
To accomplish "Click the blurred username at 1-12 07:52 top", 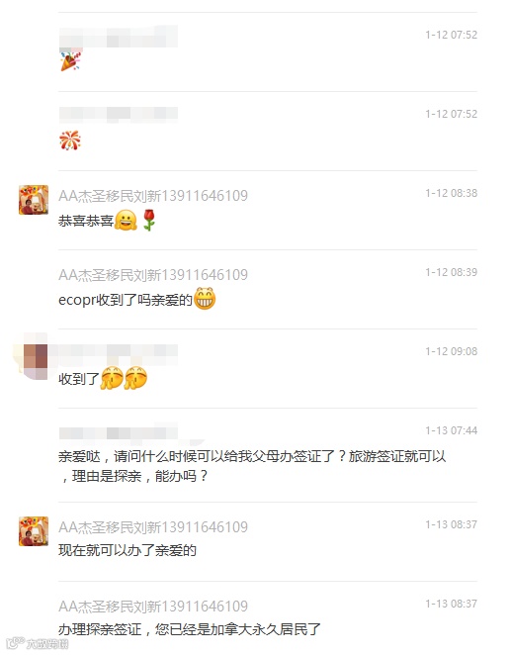I will tap(119, 36).
